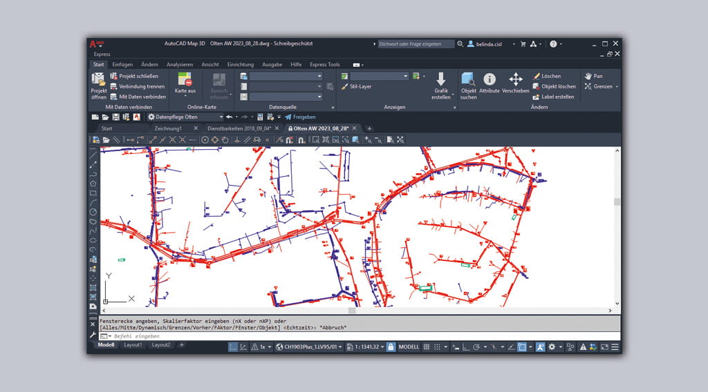Open the 1:1341.32 scale dropdown
The width and height of the screenshot is (708, 392).
click(365, 346)
